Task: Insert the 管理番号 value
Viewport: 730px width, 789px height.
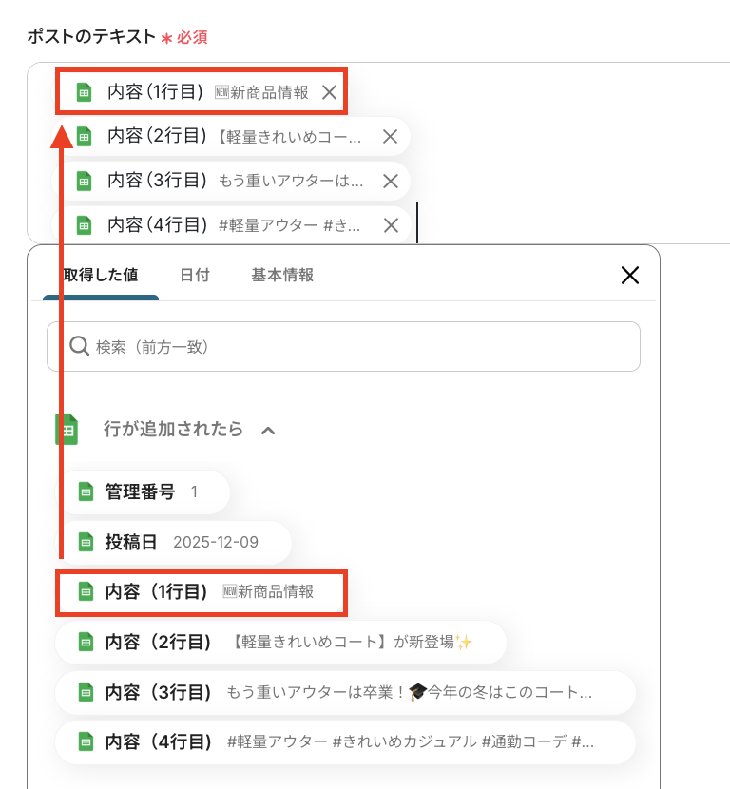Action: 143,492
